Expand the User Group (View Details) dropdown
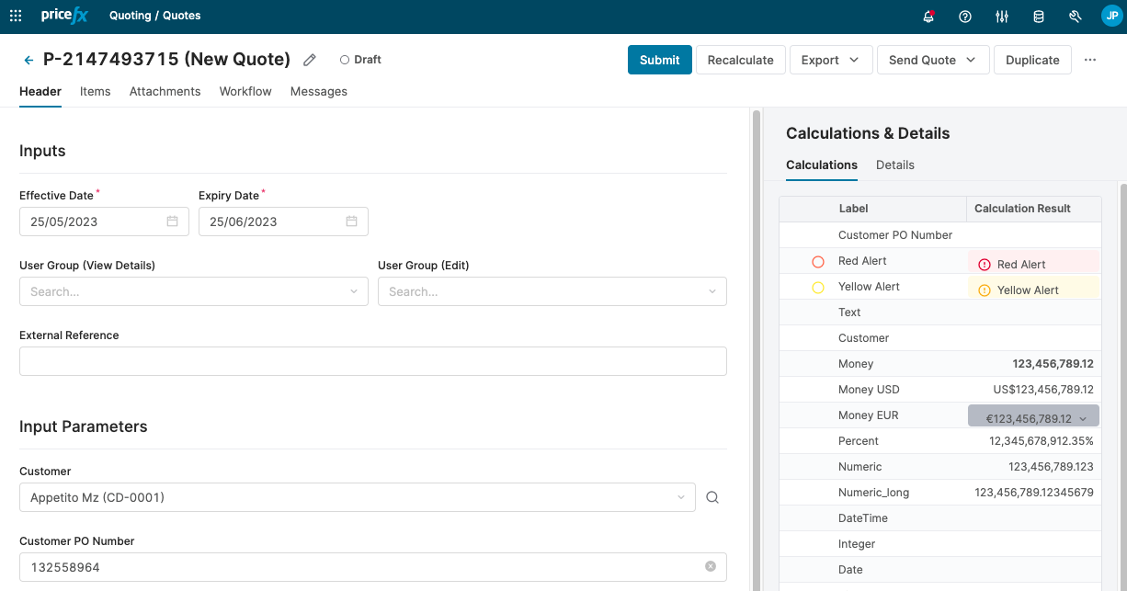Image resolution: width=1127 pixels, height=591 pixels. tap(354, 291)
